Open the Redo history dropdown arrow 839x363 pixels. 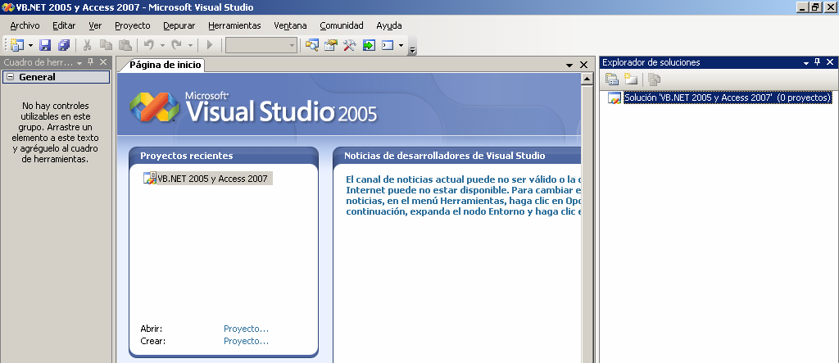(x=190, y=46)
